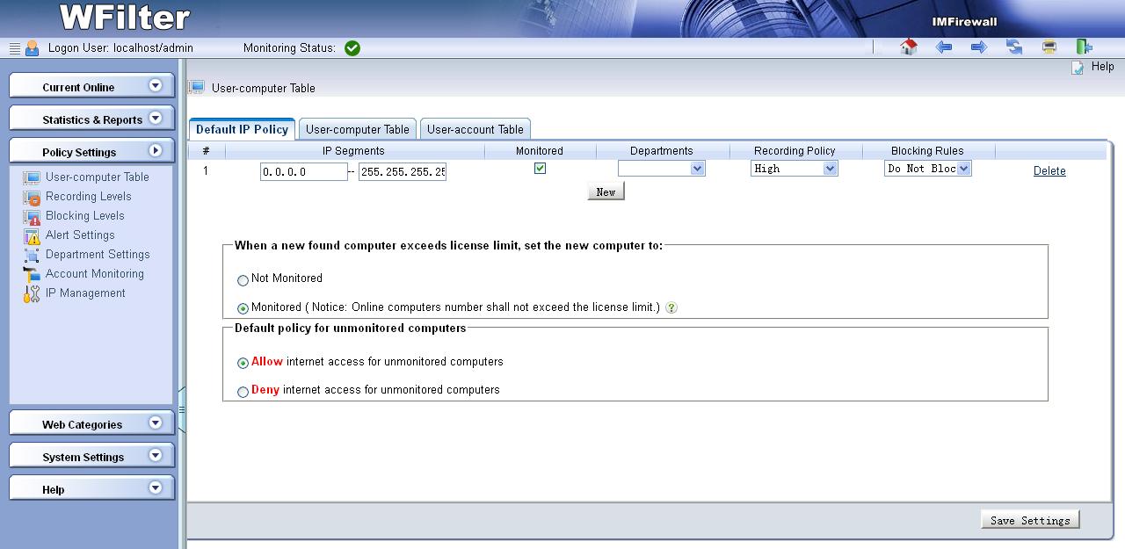Click the Save Settings button
This screenshot has width=1125, height=549.
pyautogui.click(x=1029, y=520)
